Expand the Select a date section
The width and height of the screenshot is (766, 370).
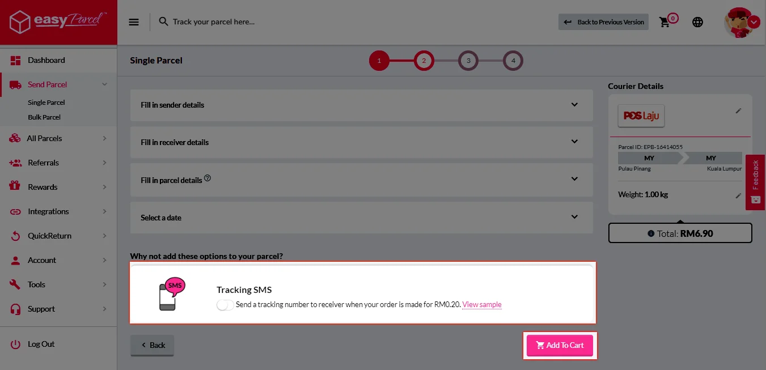361,218
